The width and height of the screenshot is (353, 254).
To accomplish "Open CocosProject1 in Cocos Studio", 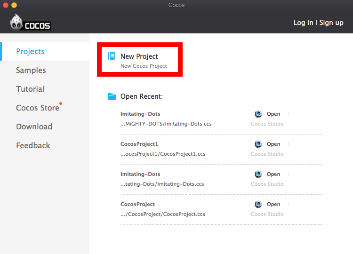I will [273, 144].
